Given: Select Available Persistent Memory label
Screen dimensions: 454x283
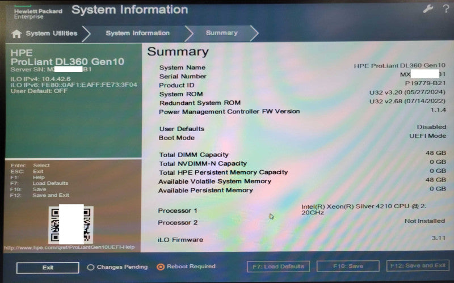Looking at the screenshot, I should [205, 191].
